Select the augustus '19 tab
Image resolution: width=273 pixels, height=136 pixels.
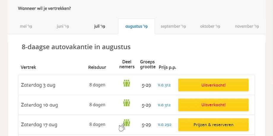tap(136, 26)
